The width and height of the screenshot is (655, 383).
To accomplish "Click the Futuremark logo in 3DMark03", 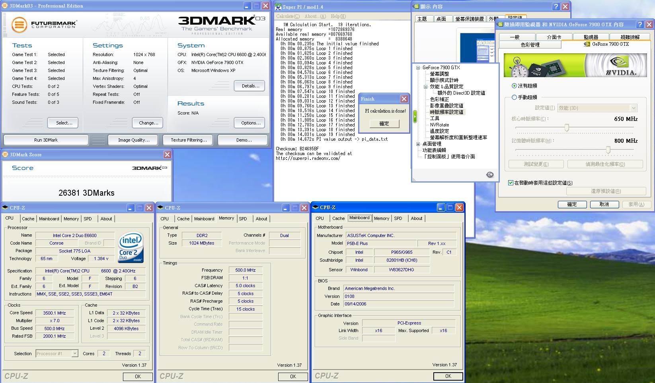I will tap(44, 25).
